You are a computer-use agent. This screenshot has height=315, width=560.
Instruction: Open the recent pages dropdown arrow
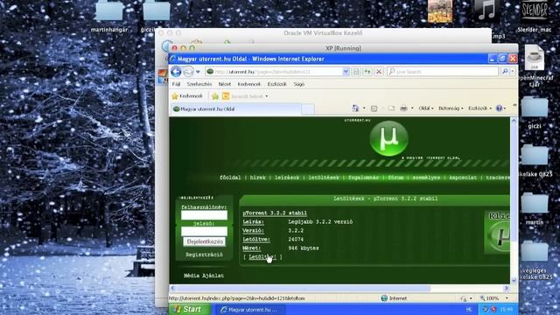click(x=198, y=72)
